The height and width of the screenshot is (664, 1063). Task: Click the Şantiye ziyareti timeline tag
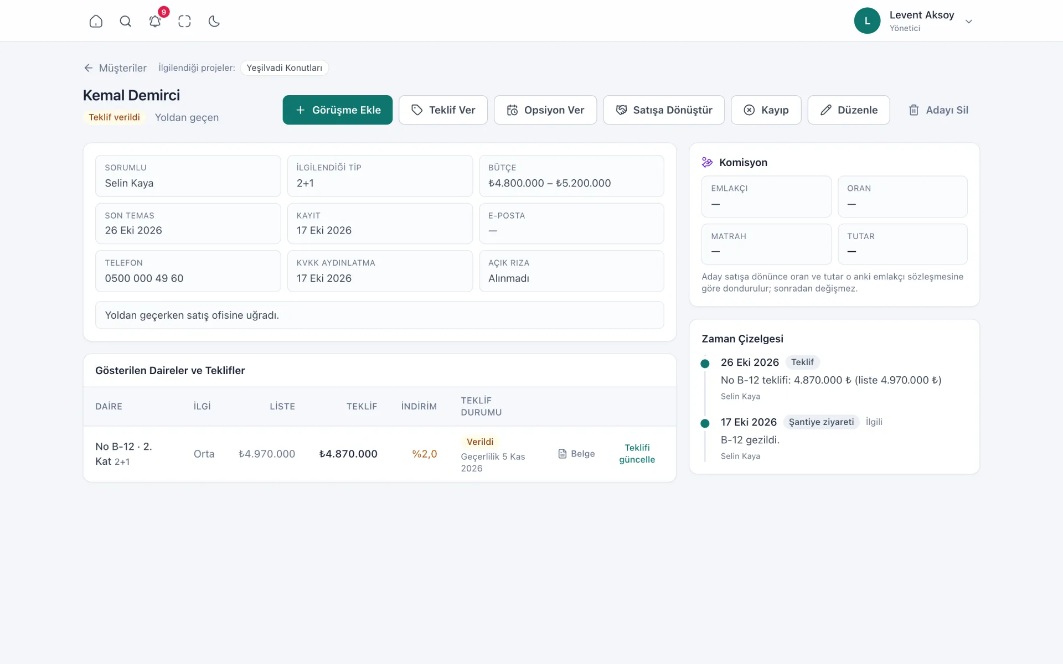pyautogui.click(x=821, y=422)
